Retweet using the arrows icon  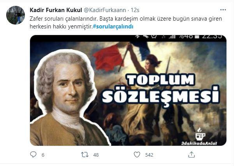point(85,155)
